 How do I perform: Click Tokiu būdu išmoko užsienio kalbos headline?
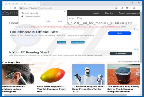click(x=13, y=89)
